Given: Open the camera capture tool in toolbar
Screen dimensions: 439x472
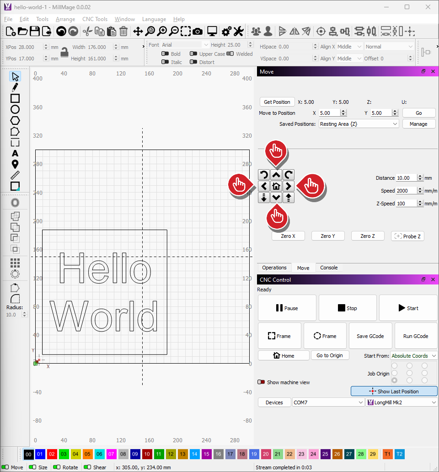Looking at the screenshot, I should click(198, 31).
